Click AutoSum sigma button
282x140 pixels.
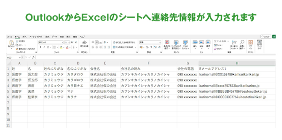220,41
